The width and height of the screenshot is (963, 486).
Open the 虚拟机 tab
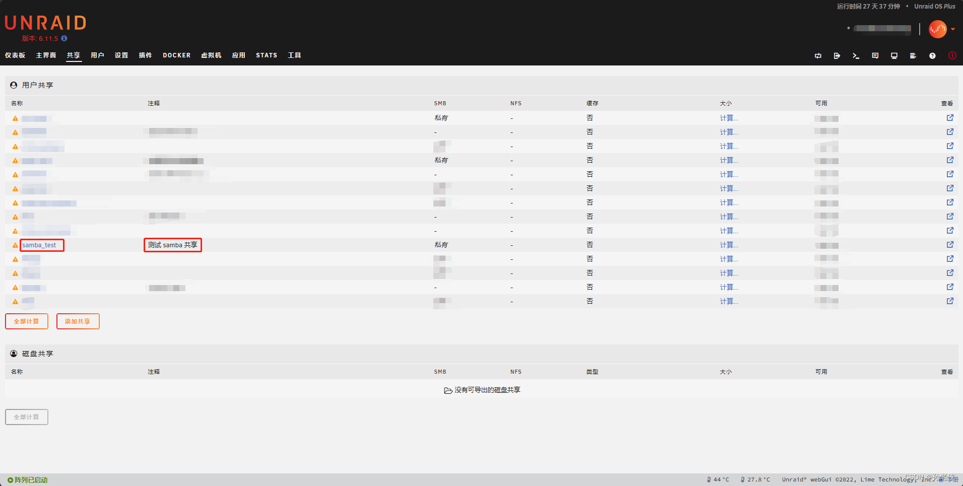[211, 55]
